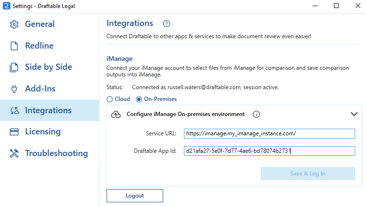Click the 'Draftable App Id:' label
This screenshot has height=207, width=366.
coord(155,151)
